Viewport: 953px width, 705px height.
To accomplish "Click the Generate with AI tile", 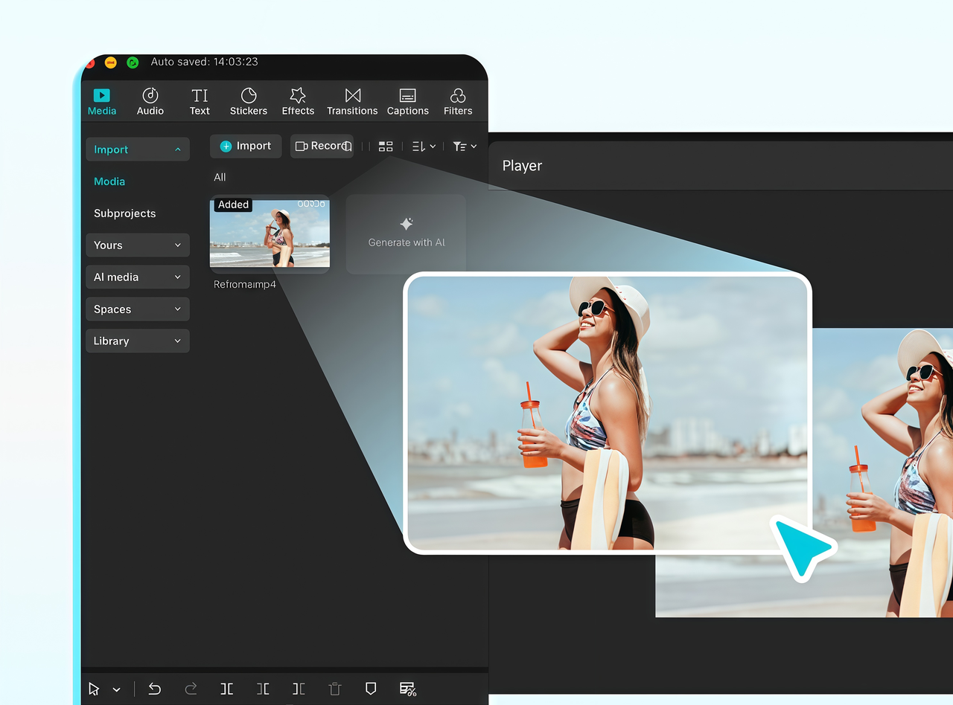I will 407,234.
